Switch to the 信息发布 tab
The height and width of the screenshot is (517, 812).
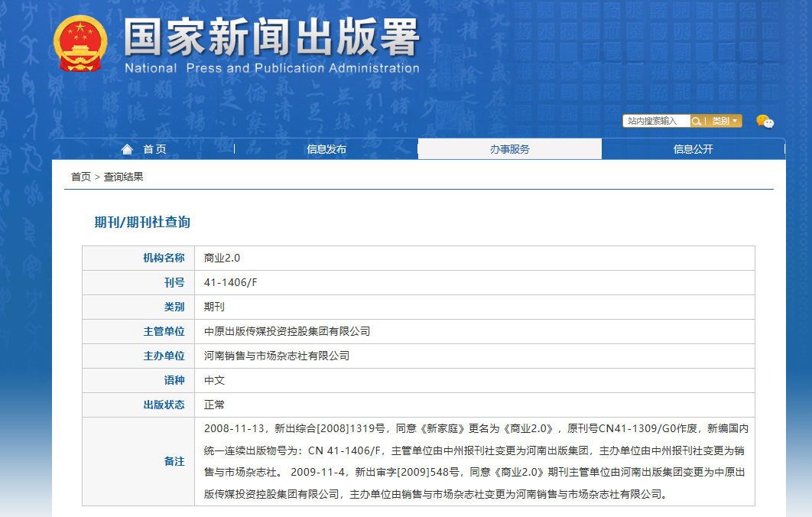click(x=326, y=149)
